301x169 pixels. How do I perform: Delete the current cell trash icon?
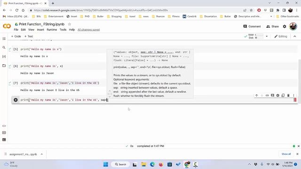tap(288, 95)
